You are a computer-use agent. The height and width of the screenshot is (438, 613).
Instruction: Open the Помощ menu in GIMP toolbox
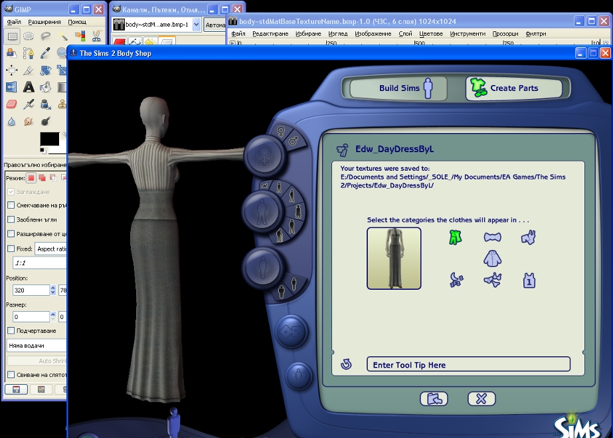click(77, 22)
